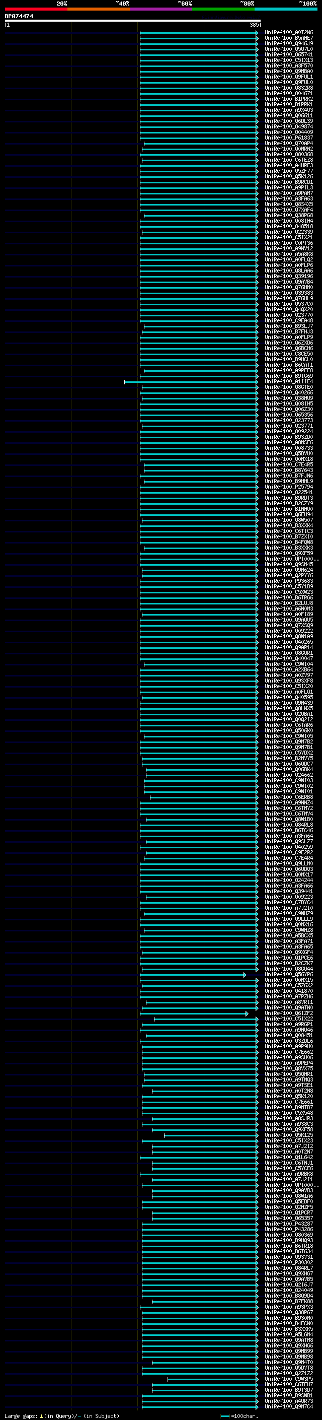Select the UniRef100_Q5ZF77 label
322x1420 pixels.
coord(289,171)
